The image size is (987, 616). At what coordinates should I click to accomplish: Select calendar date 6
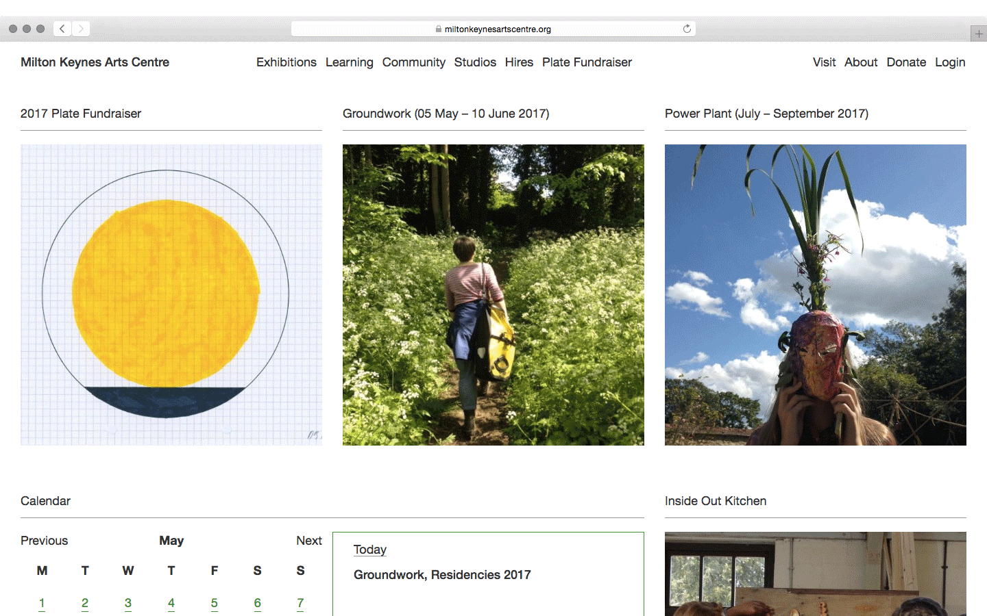click(258, 603)
